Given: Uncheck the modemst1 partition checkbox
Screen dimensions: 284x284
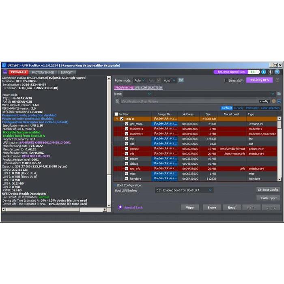Looking at the screenshot, I should 127,129.
